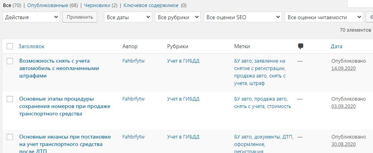This screenshot has height=153, width=373.
Task: Open the Все рубрики category dropdown
Action: [178, 17]
